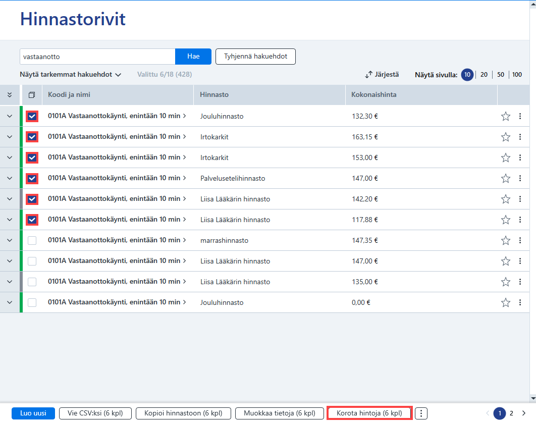Click the scrollbar down arrow

pyautogui.click(x=533, y=398)
